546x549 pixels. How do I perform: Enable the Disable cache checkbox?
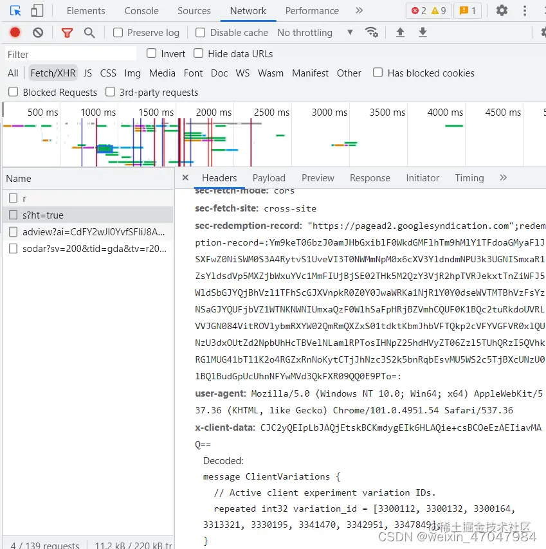(x=200, y=33)
